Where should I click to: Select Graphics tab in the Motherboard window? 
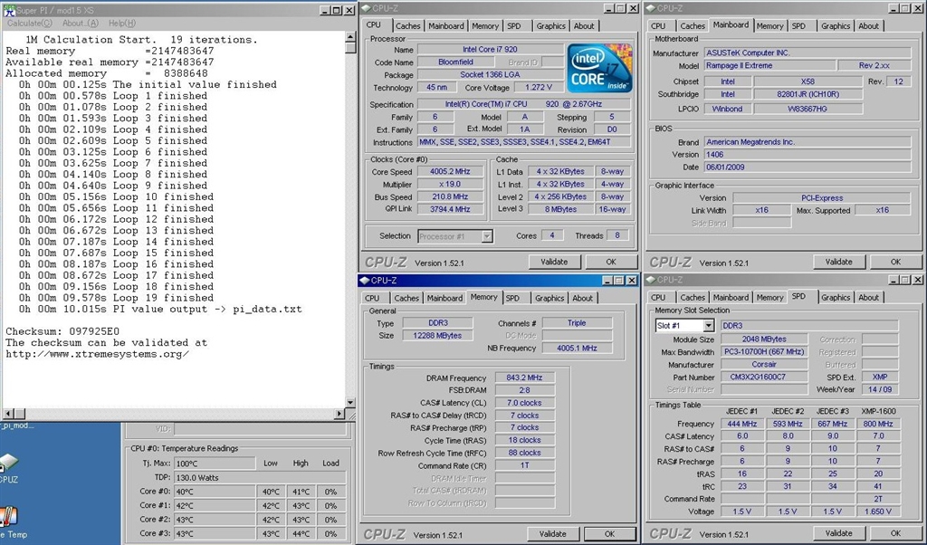tap(835, 26)
